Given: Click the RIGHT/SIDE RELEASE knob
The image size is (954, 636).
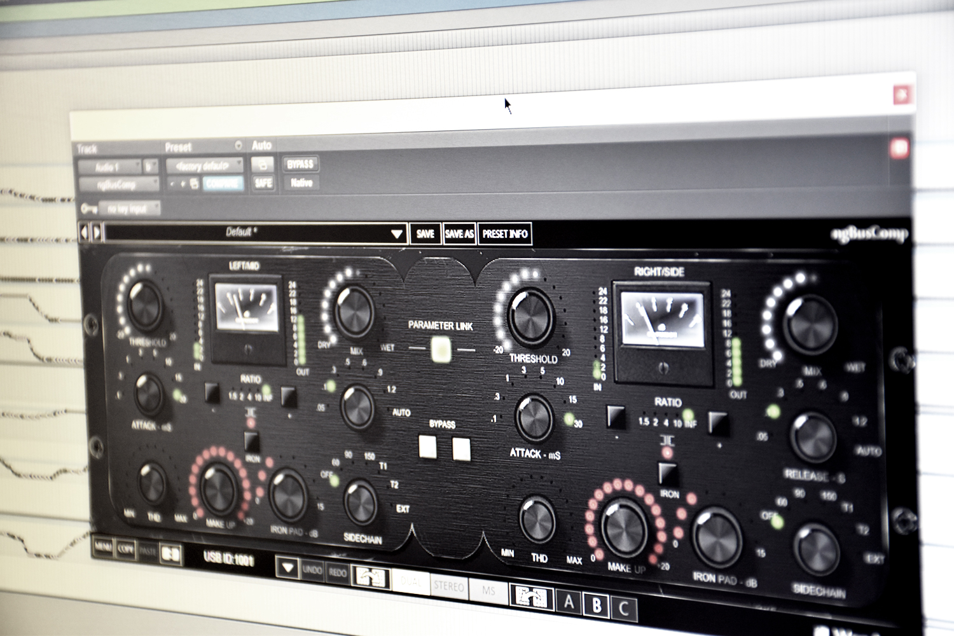Looking at the screenshot, I should point(812,438).
